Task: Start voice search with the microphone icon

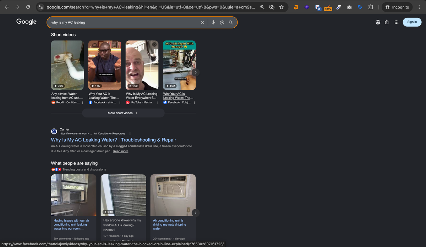Action: pos(213,22)
